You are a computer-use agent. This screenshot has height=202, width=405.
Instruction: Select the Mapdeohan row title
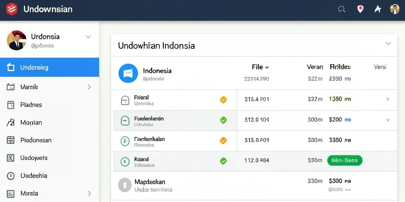(150, 181)
